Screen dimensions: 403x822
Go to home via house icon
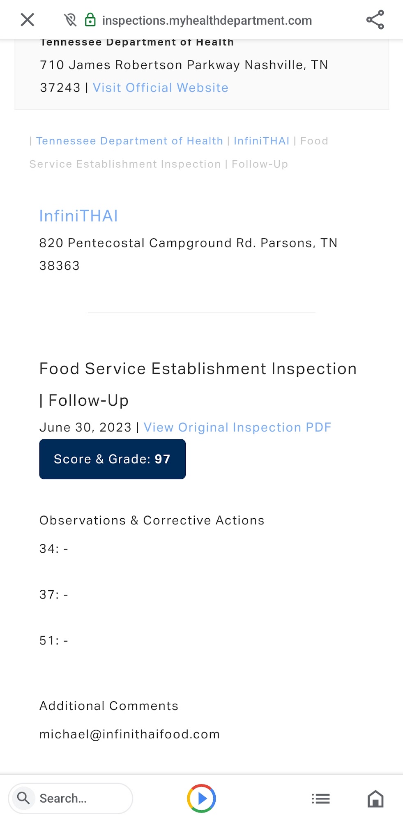pos(375,799)
